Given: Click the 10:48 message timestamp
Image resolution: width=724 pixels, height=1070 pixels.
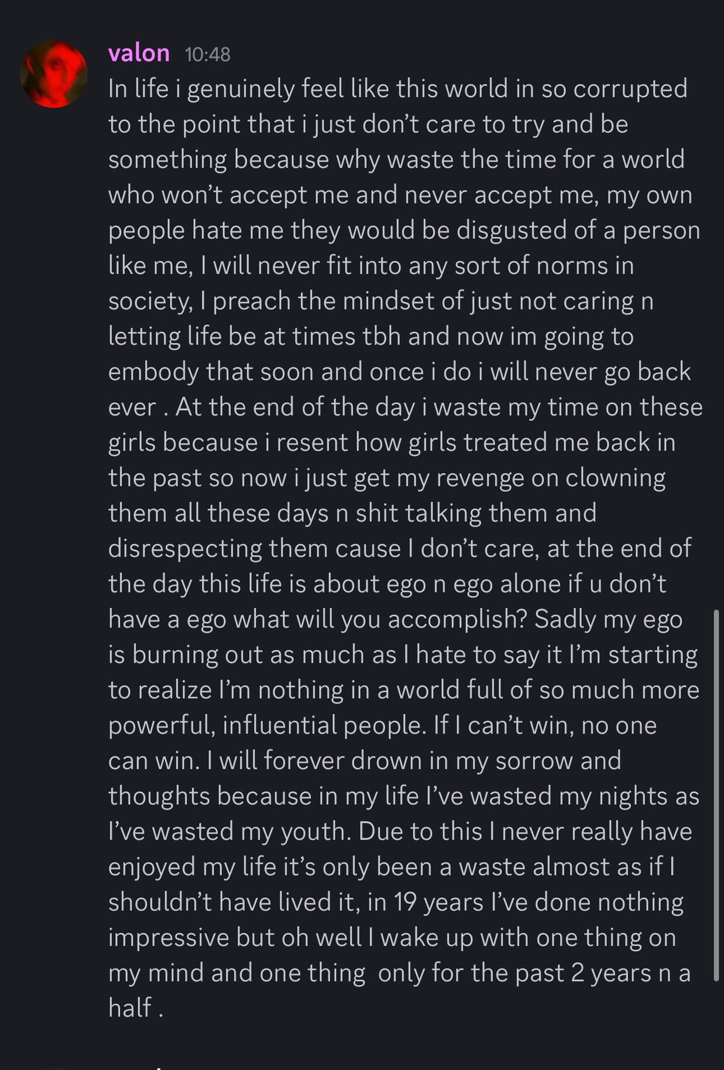Looking at the screenshot, I should point(207,54).
